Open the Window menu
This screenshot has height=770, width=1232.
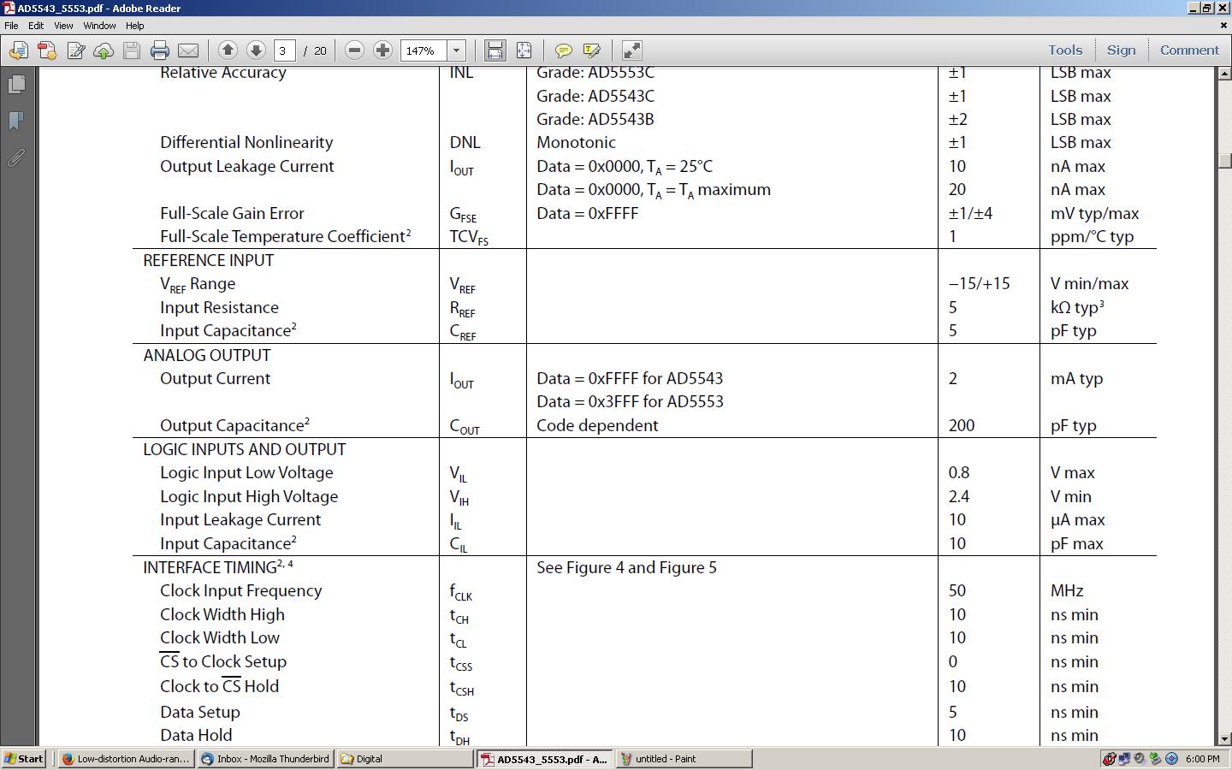pyautogui.click(x=99, y=26)
